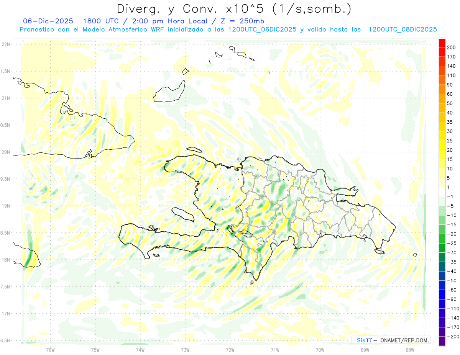This screenshot has height=355, width=460.
Task: Click the '69W' longitude label
Action: (365, 350)
